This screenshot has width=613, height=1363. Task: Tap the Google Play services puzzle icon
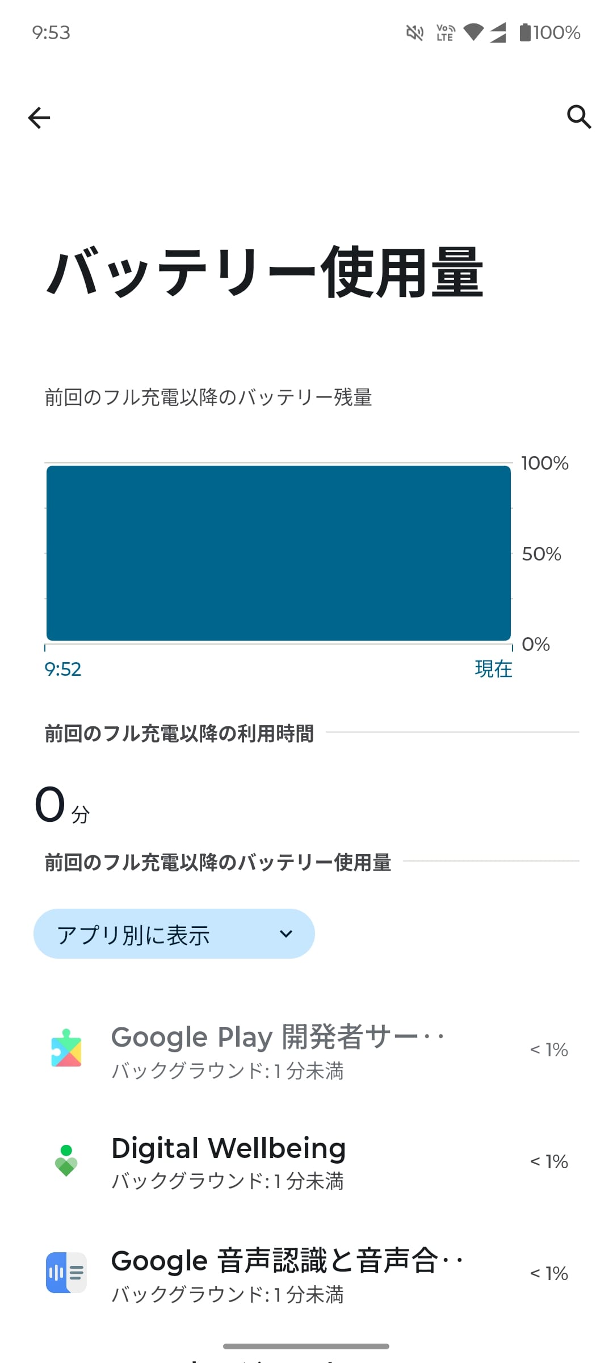click(66, 1048)
